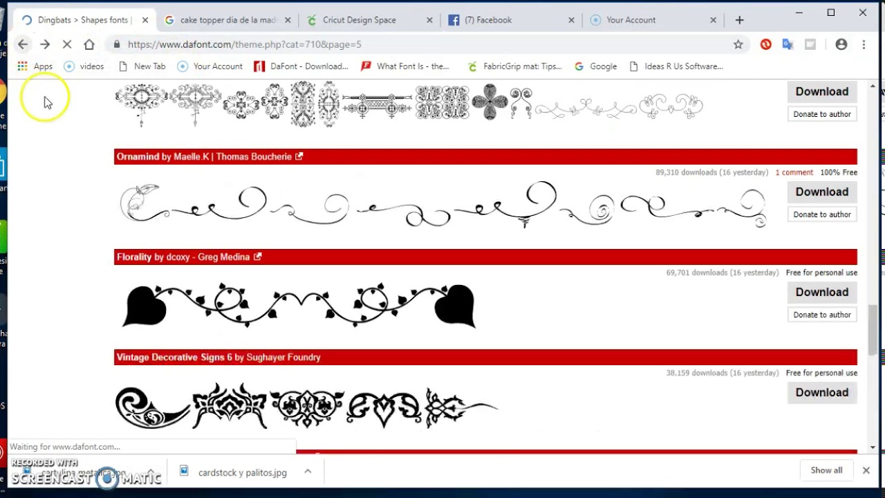Open the Apps grid shortcut
The height and width of the screenshot is (498, 885).
coord(35,66)
